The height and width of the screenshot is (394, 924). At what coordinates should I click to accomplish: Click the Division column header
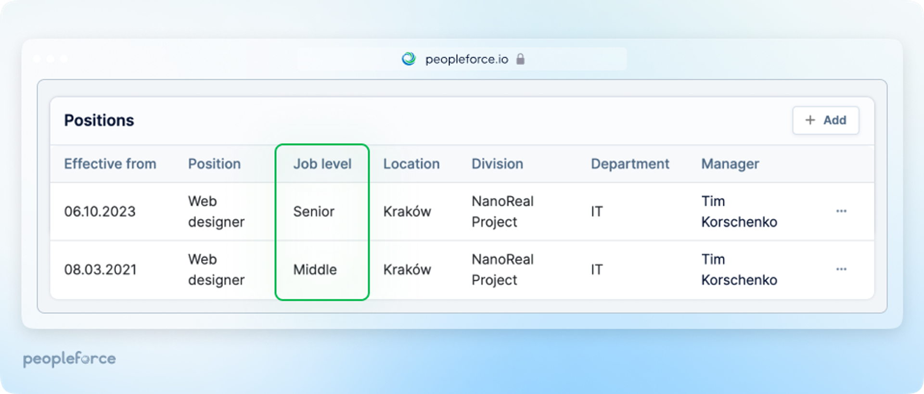click(497, 164)
